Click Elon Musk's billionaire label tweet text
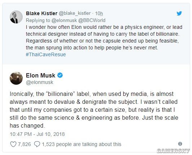 tap(94, 110)
